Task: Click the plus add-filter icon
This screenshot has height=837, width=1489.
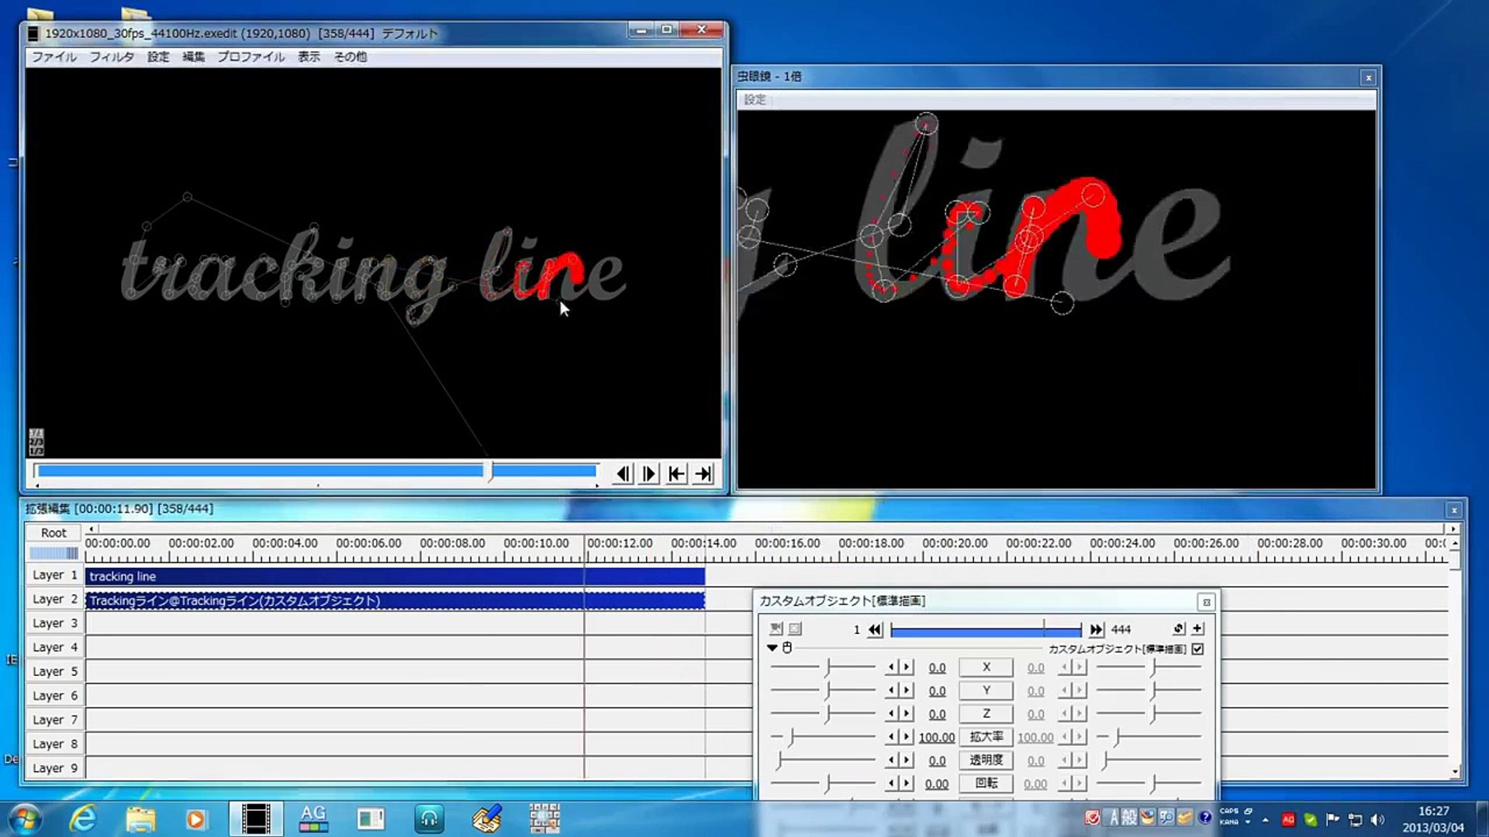Action: coord(1197,629)
